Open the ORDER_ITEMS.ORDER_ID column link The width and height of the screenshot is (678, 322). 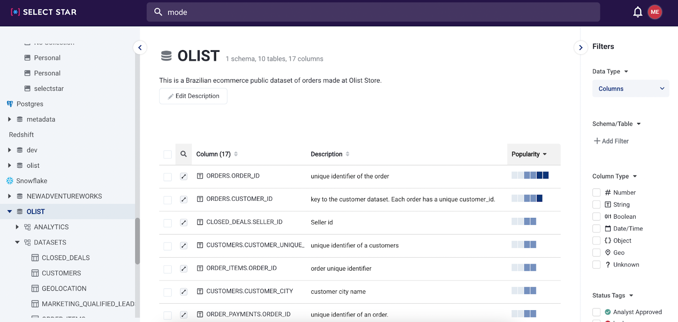(242, 268)
